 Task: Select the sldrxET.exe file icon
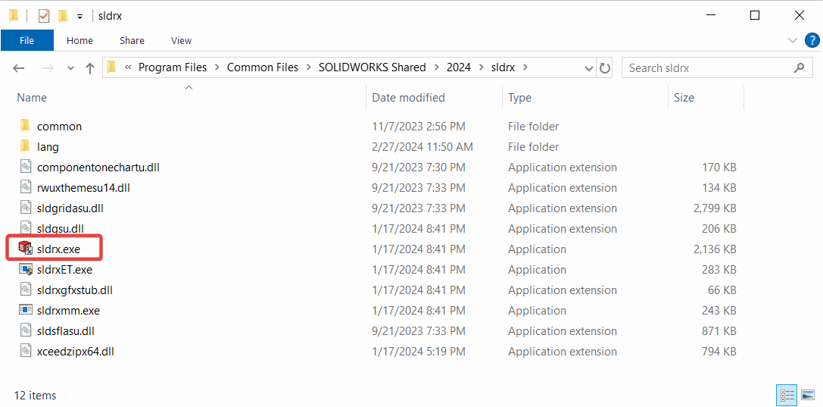(25, 269)
